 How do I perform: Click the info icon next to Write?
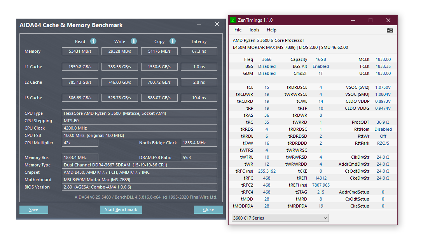(134, 41)
